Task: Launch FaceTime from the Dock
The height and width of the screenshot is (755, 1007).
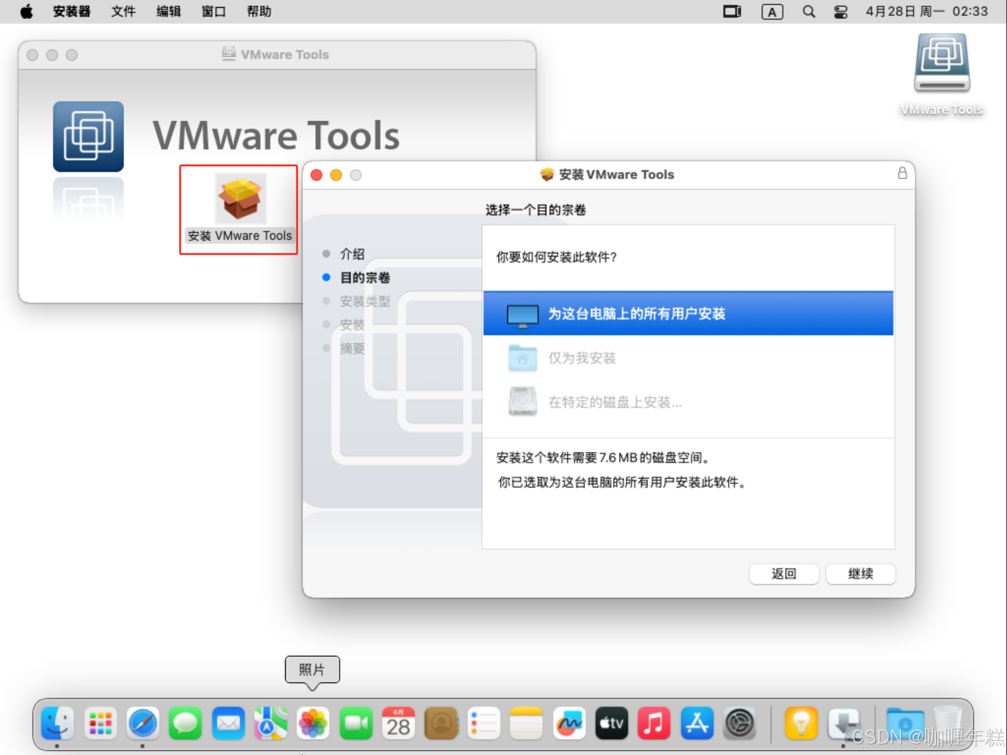Action: (356, 723)
